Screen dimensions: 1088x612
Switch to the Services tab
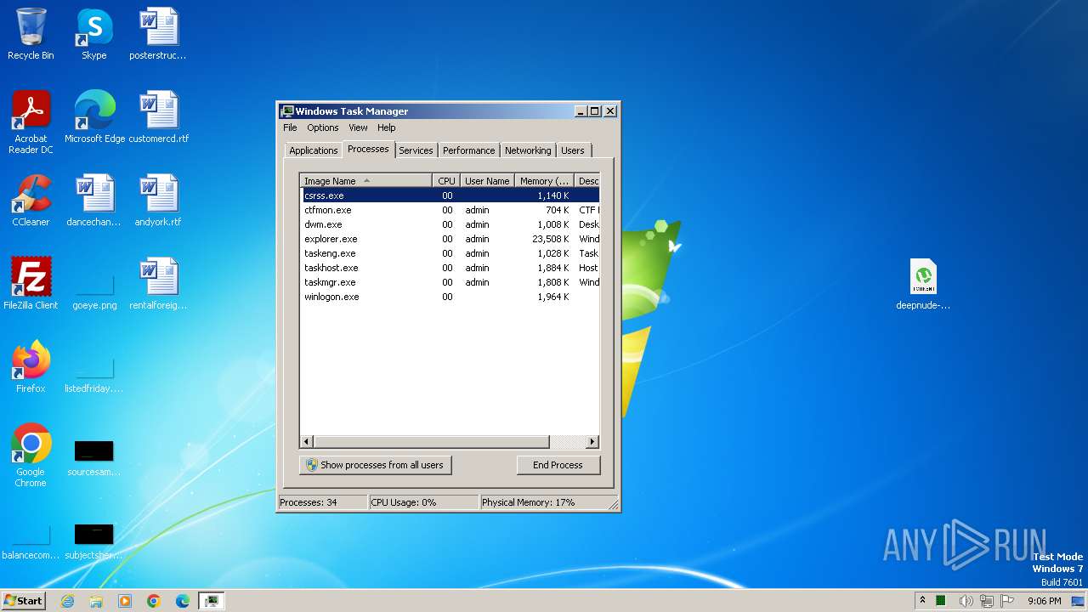pyautogui.click(x=416, y=150)
